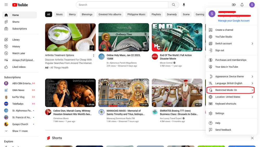260x147 pixels.
Task: Expand Language: British English options
Action: tap(231, 83)
